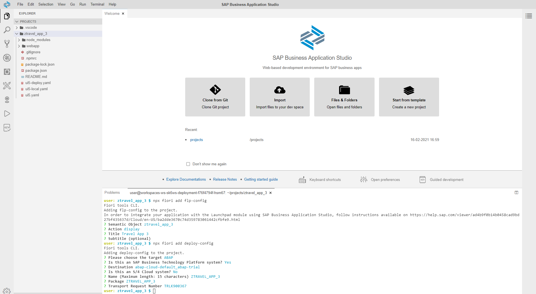Open the recent projects link
Screen dimensions: 536x294
pos(196,140)
